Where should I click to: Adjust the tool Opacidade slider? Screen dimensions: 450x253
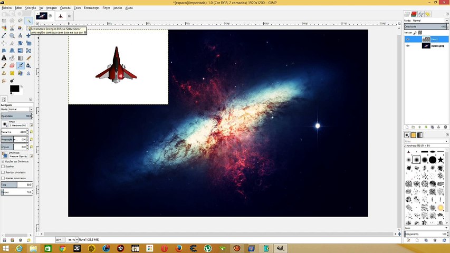[x=16, y=116]
